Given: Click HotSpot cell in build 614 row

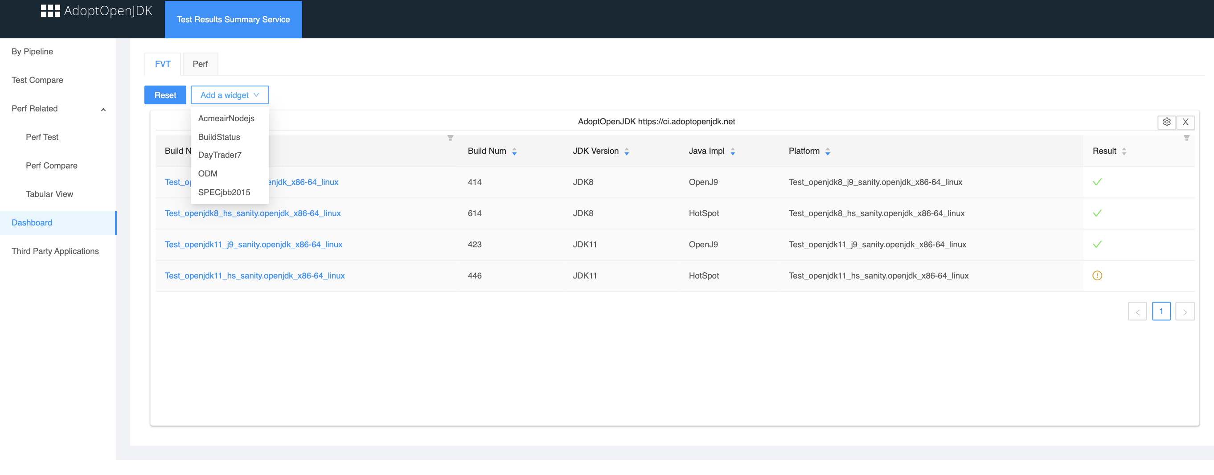Looking at the screenshot, I should (x=704, y=213).
